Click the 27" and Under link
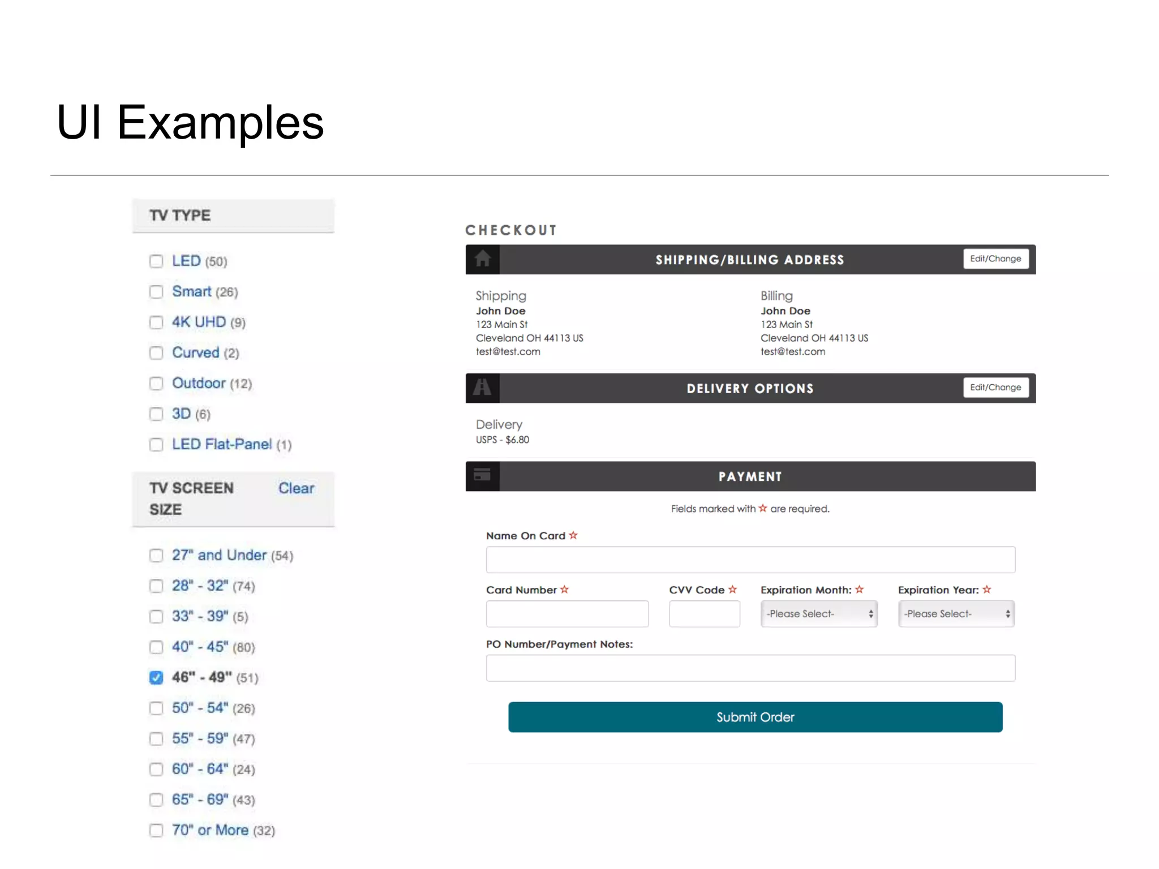The height and width of the screenshot is (869, 1159). [219, 555]
